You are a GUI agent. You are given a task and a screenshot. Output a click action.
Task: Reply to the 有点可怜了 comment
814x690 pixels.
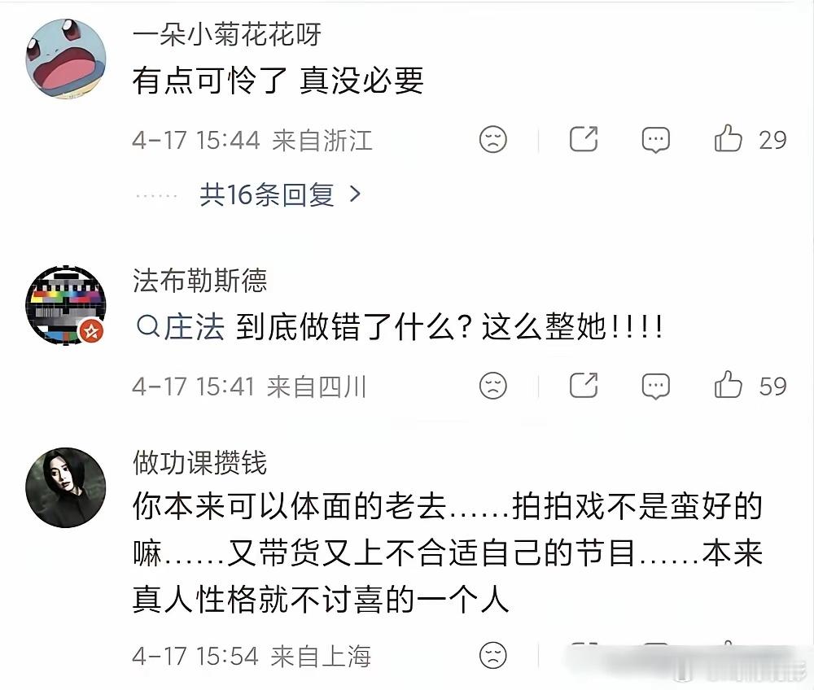655,140
